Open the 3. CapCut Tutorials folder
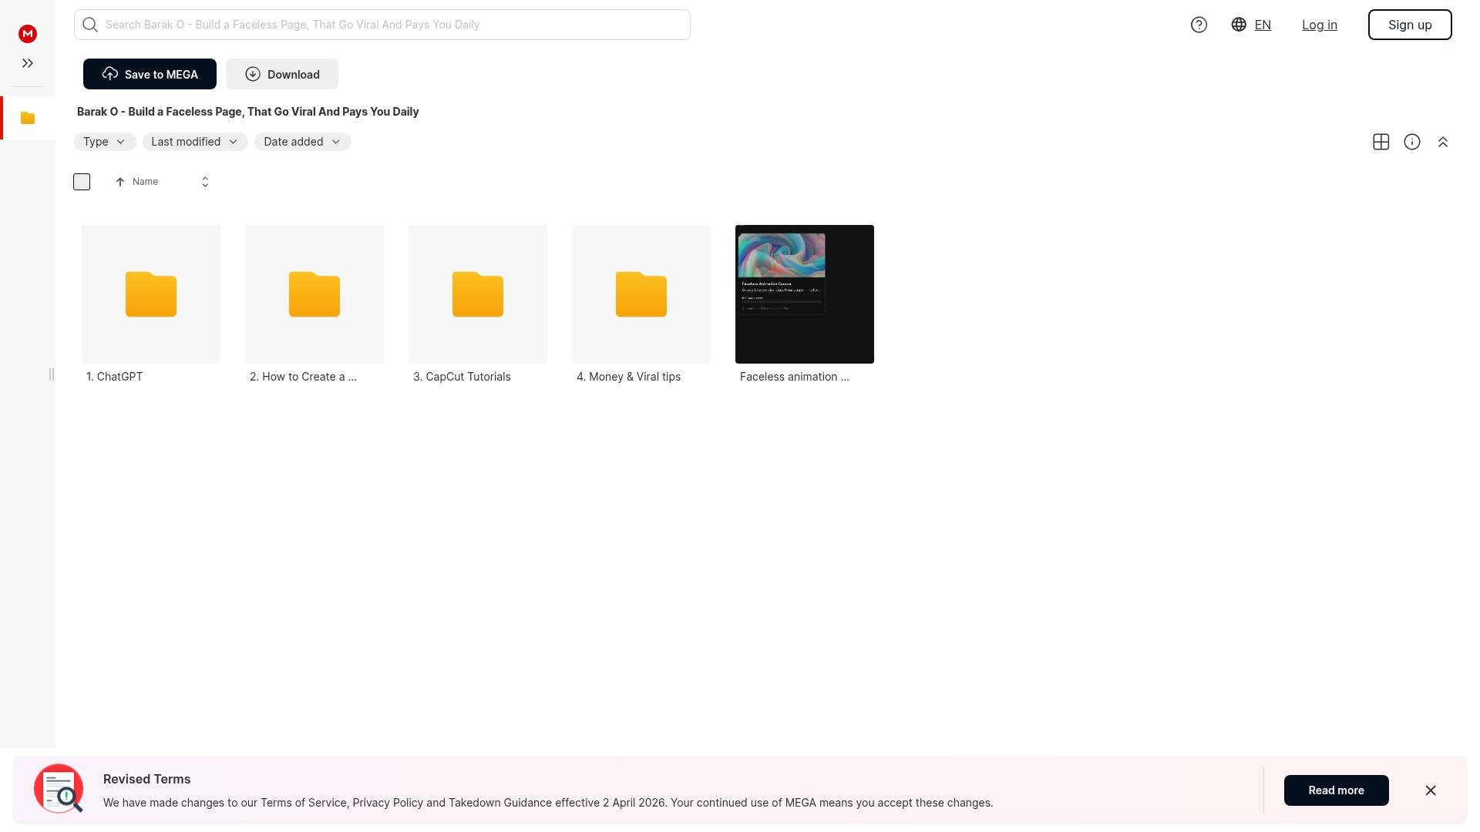Viewport: 1480px width, 832px height. click(478, 294)
